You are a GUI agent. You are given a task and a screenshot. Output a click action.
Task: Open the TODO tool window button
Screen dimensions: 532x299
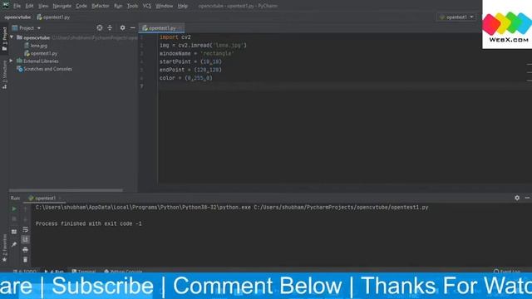[x=24, y=271]
